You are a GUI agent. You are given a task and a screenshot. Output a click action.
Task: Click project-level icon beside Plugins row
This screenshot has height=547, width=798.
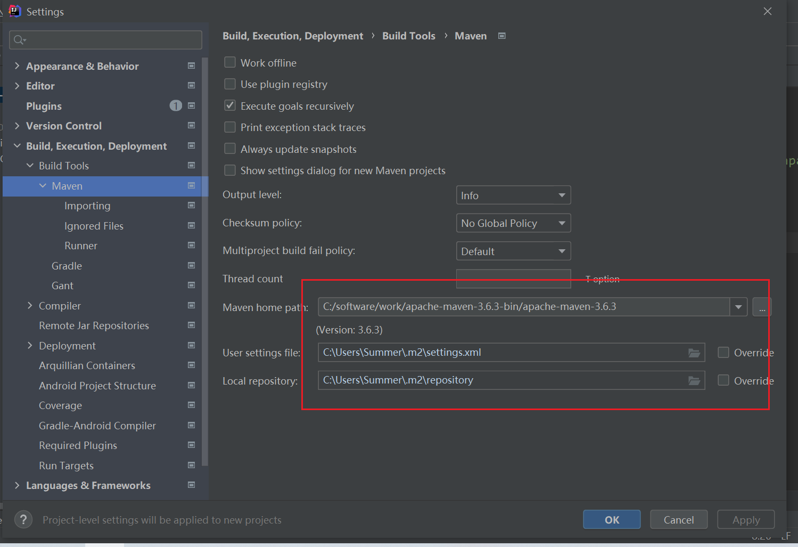(191, 105)
